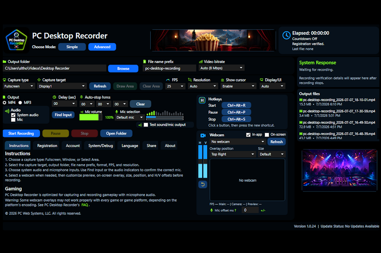Click the elapsed time clock icon

[x=286, y=35]
